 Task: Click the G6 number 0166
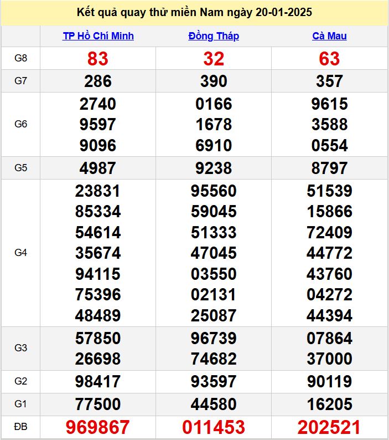(214, 104)
